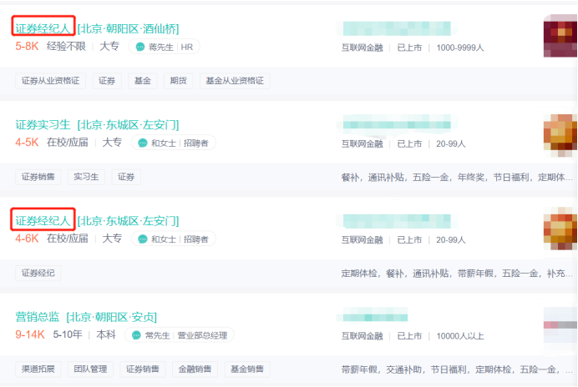This screenshot has height=387, width=578.
Task: Open the 4-6K 证券经纪人 job in 左安门
Action: [x=43, y=220]
